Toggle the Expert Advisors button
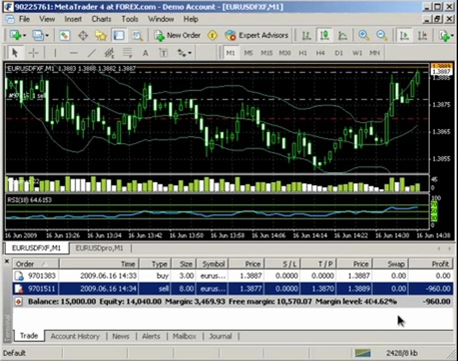The image size is (458, 361). pyautogui.click(x=257, y=35)
